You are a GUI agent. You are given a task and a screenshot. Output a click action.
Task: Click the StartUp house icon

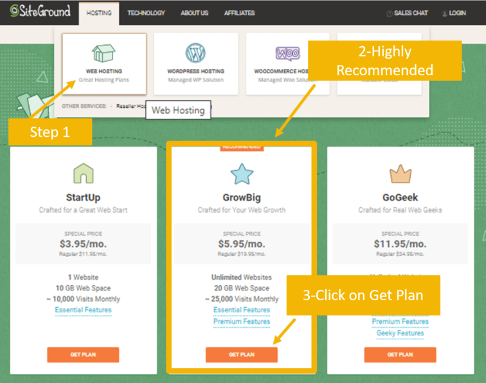point(84,174)
